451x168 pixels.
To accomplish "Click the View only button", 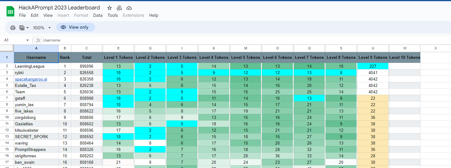I will coord(76,27).
